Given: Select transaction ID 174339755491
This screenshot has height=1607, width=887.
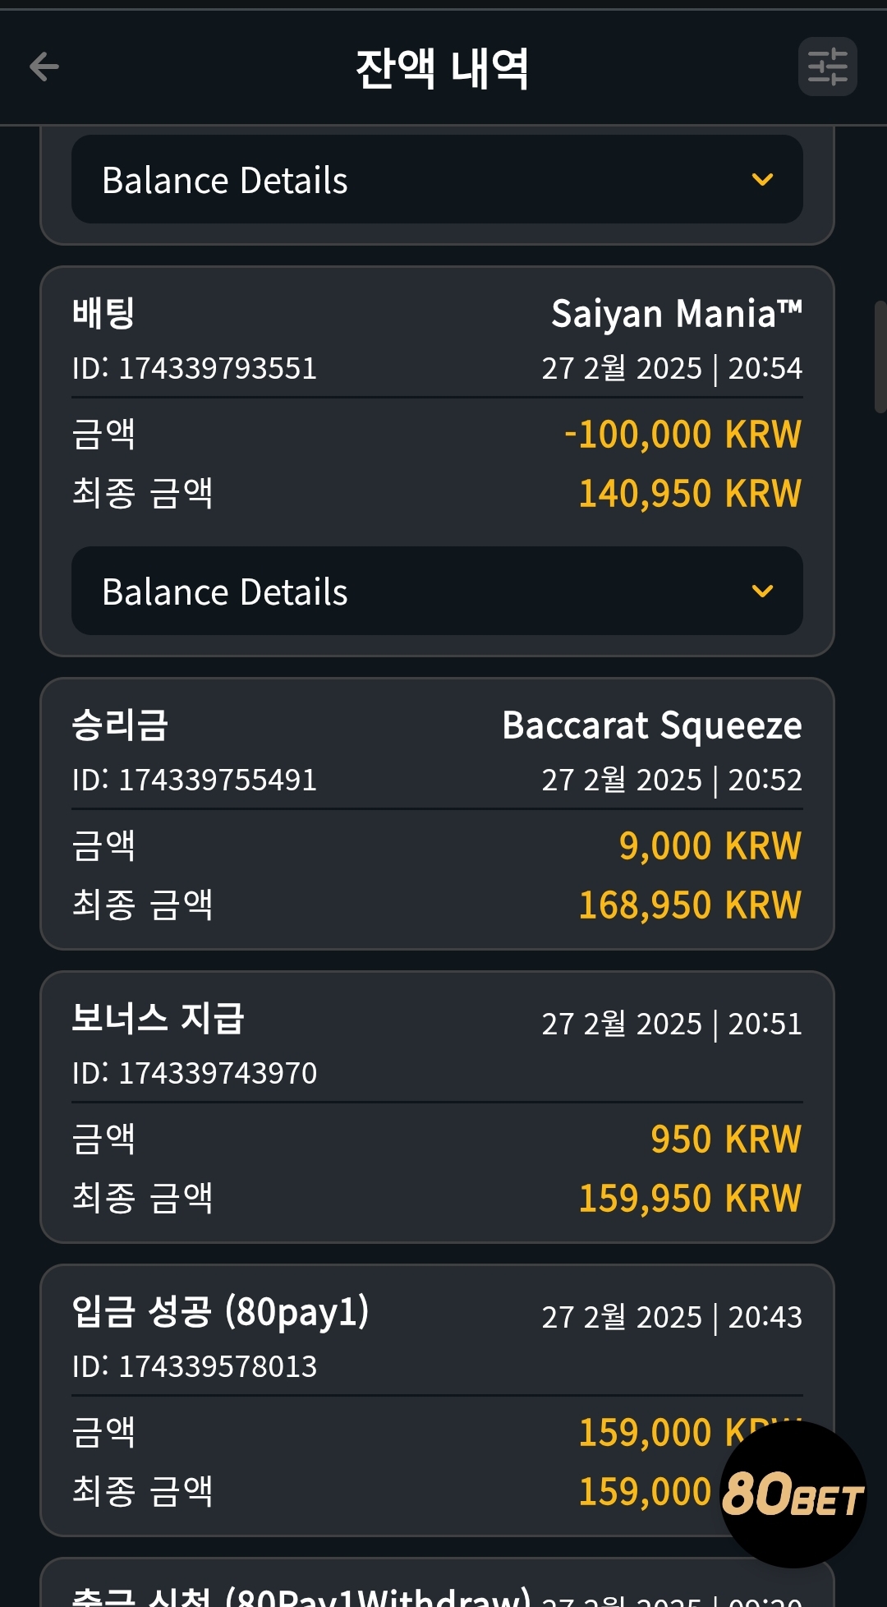Looking at the screenshot, I should 195,780.
